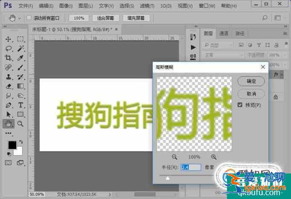Select the Hand tool in toolbox
The width and height of the screenshot is (291, 199).
9,124
